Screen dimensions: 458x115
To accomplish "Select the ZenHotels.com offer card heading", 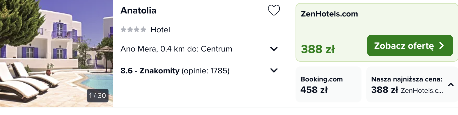I will tap(329, 14).
